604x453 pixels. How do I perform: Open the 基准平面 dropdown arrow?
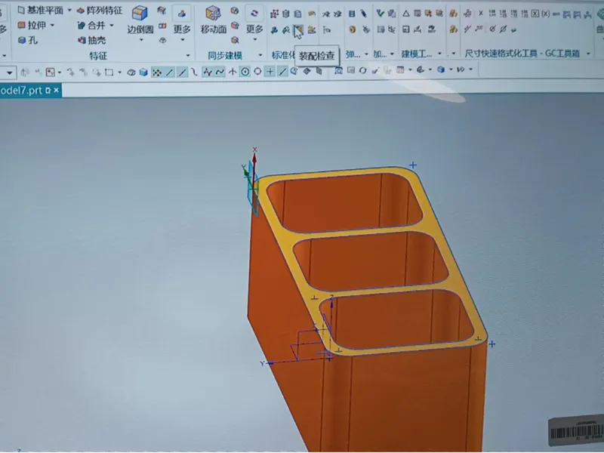point(69,10)
